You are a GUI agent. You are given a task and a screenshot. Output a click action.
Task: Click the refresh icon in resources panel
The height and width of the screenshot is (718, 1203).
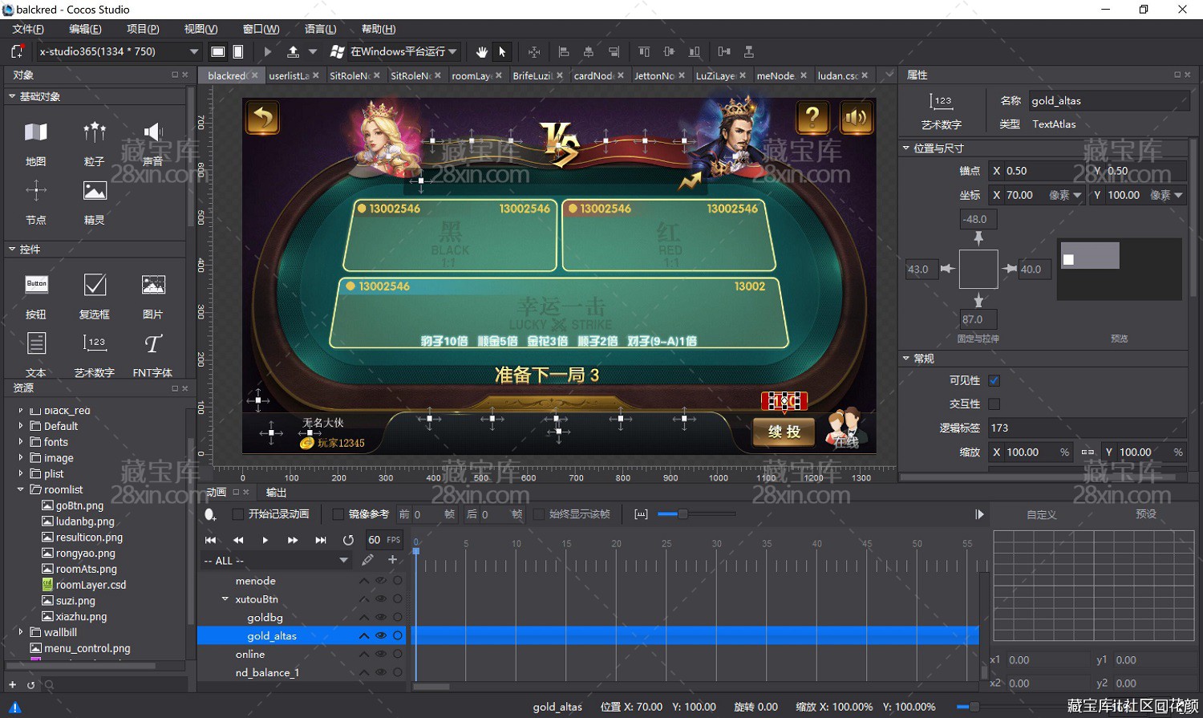(x=30, y=685)
